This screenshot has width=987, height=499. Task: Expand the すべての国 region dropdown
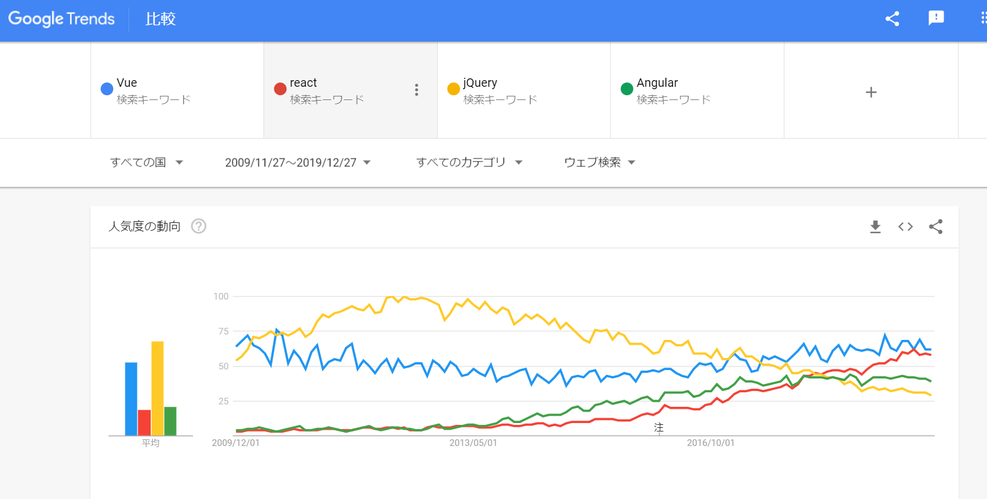pyautogui.click(x=146, y=163)
